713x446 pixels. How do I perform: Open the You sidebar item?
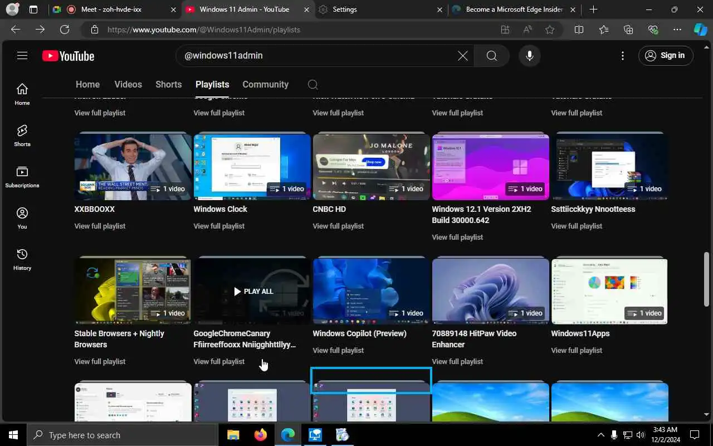point(22,218)
